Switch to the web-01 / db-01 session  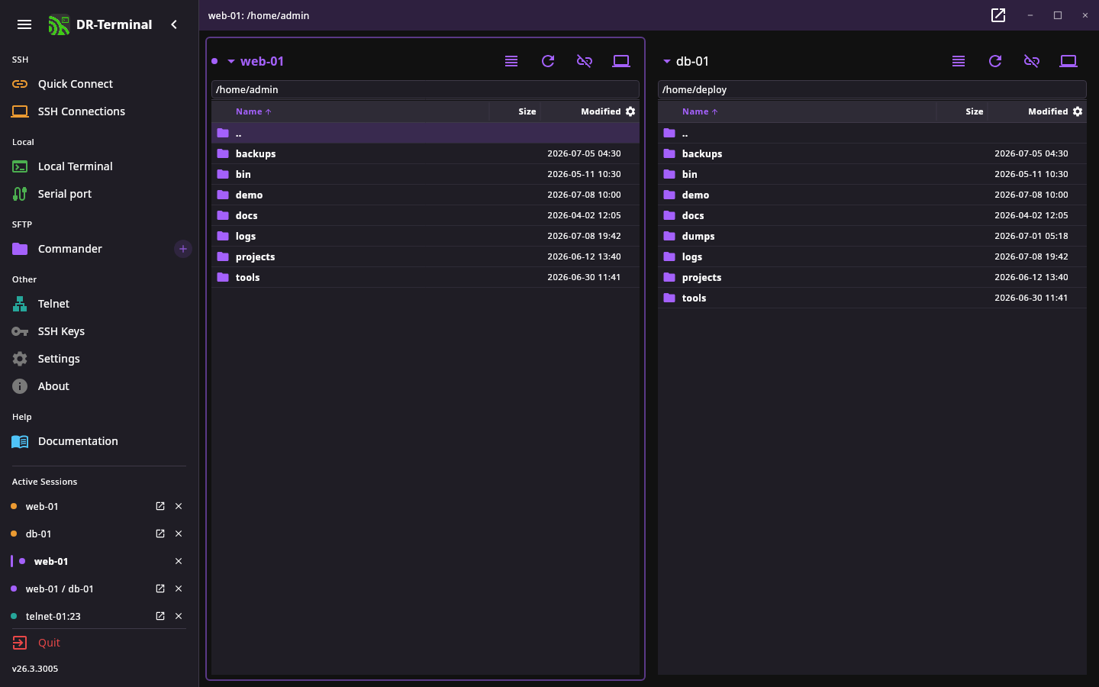[60, 589]
